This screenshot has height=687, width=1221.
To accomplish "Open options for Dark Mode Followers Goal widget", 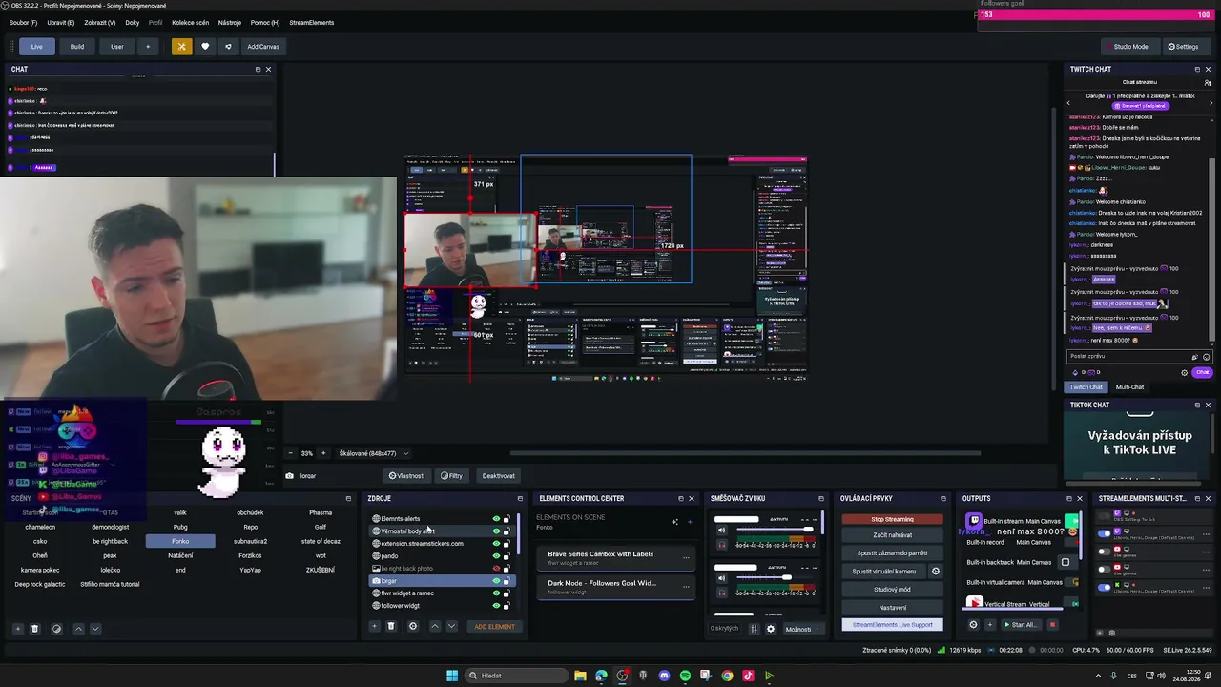I will click(685, 586).
